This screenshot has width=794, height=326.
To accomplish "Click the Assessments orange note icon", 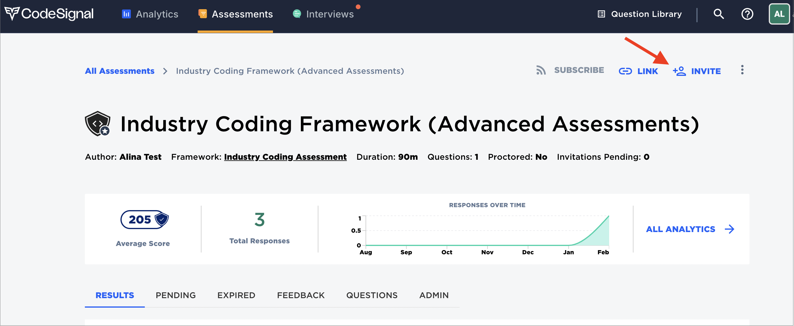I will point(203,14).
